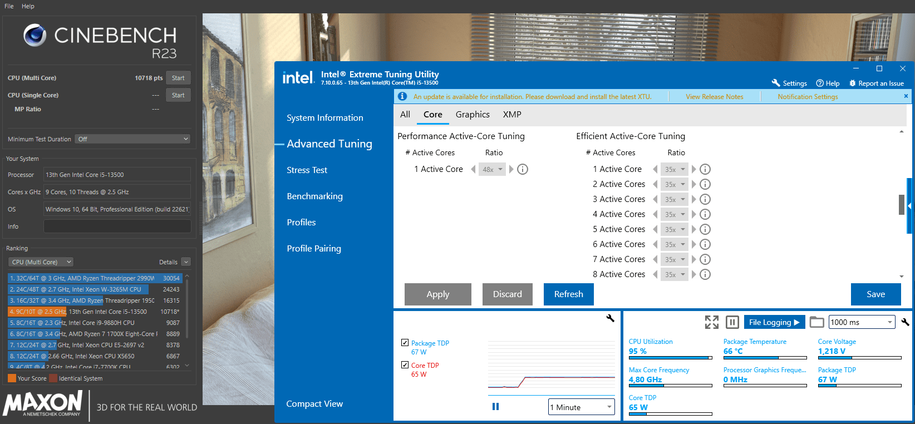Decrease ratio for 2 Active Cores

655,184
